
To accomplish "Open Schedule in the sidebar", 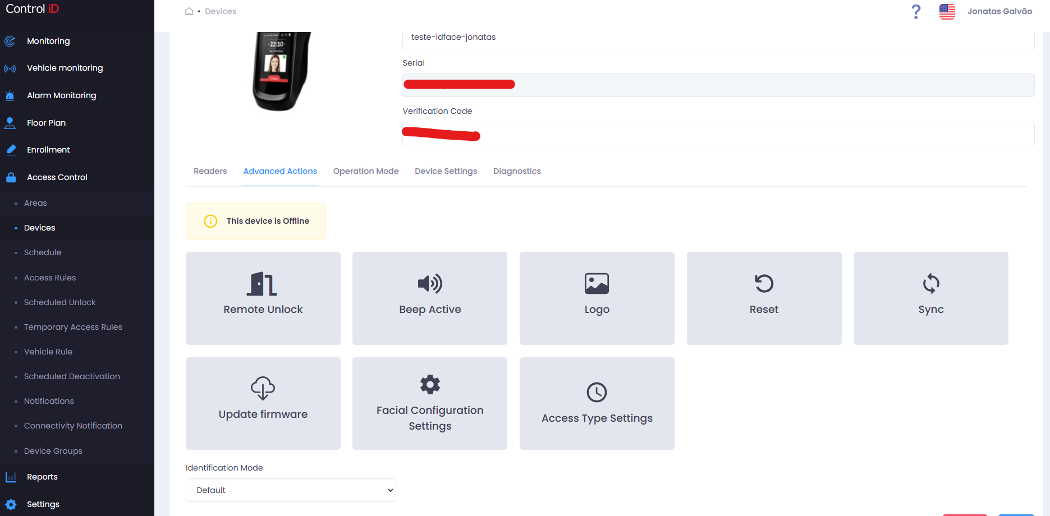I will click(43, 252).
